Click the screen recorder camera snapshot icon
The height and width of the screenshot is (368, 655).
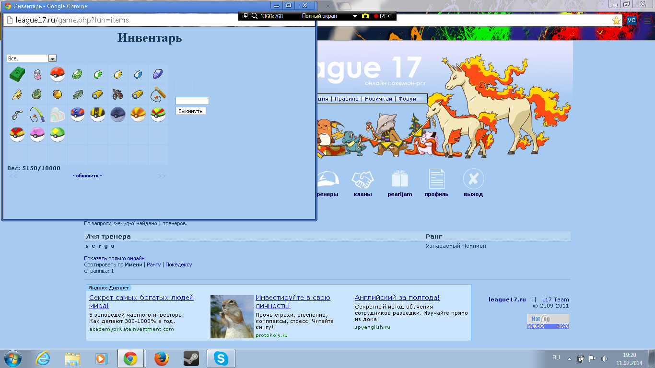[x=365, y=16]
